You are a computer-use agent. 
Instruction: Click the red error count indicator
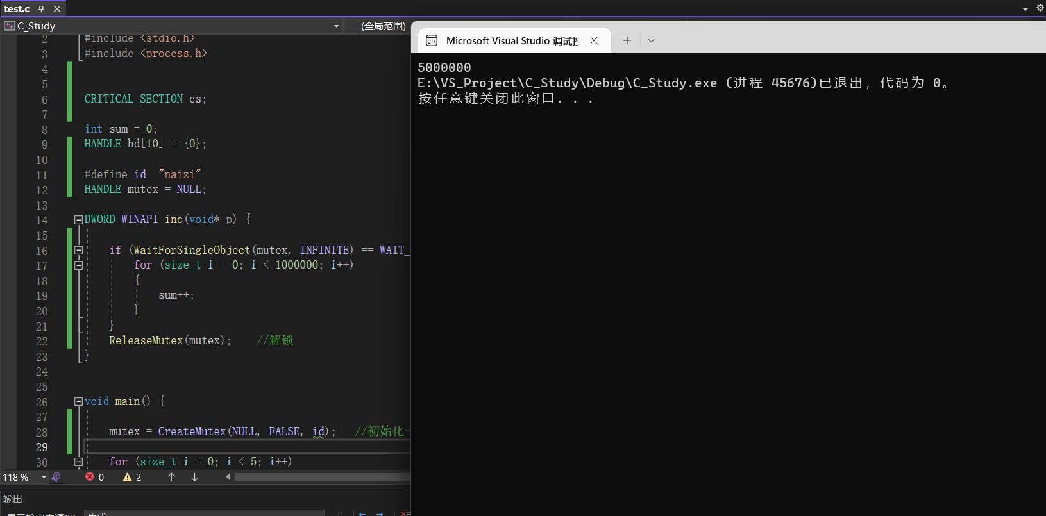click(95, 477)
